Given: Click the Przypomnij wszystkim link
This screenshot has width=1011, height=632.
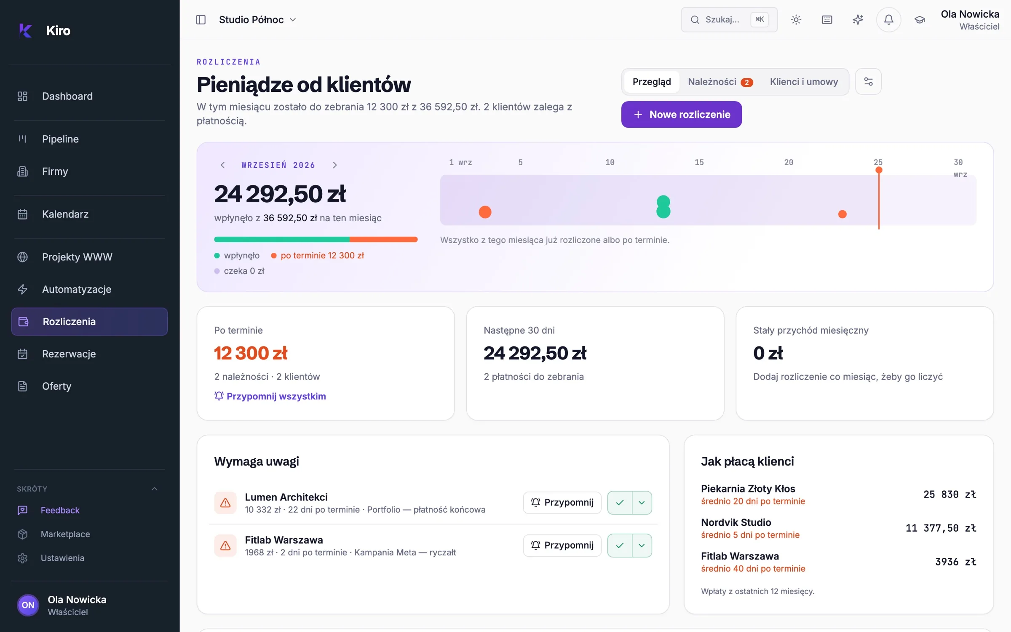Looking at the screenshot, I should (270, 396).
